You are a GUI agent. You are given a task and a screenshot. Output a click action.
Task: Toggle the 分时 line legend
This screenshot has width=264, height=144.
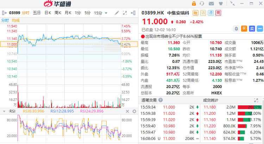pos(5,20)
